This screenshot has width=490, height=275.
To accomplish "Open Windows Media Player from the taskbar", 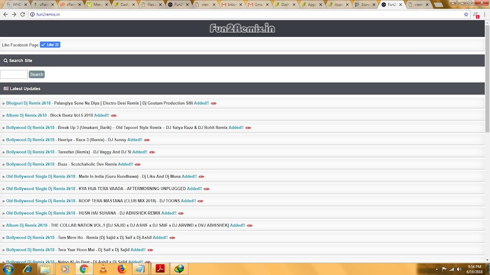I will [64, 269].
